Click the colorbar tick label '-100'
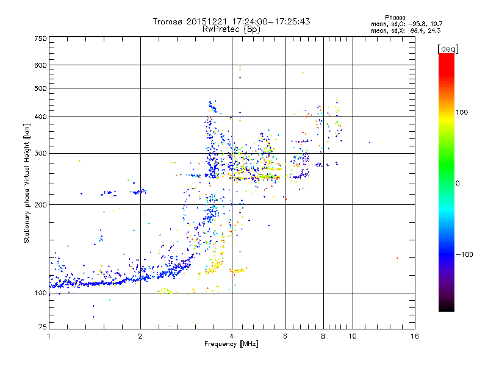 (464, 254)
